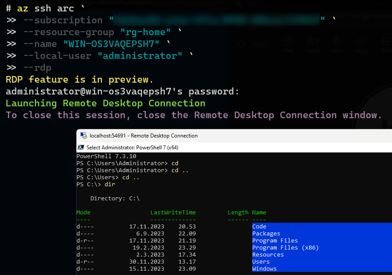Screen dimensions: 392x275
Task: Click the "rg-home" value in the terminal
Action: pos(145,32)
